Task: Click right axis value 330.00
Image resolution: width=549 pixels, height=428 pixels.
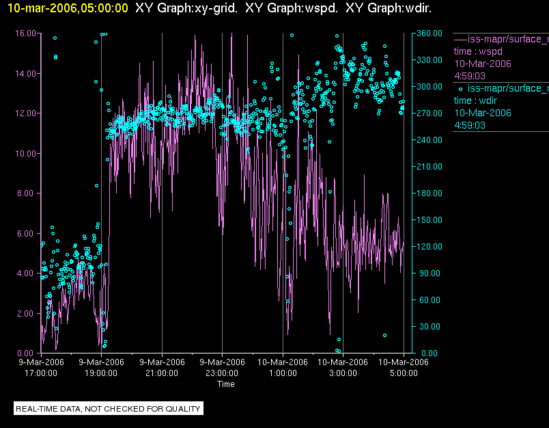Action: (430, 60)
